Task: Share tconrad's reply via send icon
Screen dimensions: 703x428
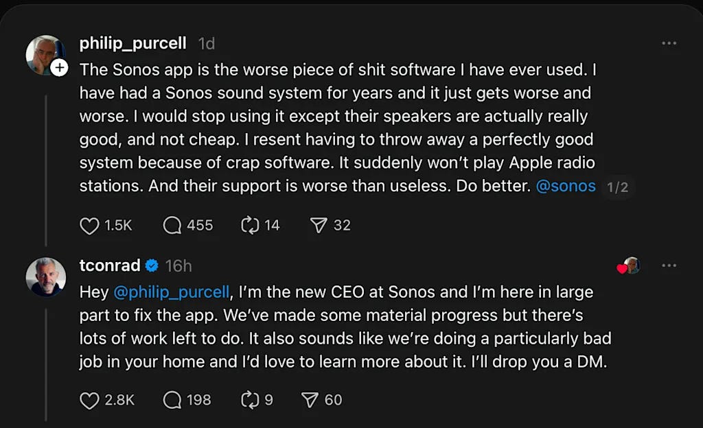Action: [310, 400]
